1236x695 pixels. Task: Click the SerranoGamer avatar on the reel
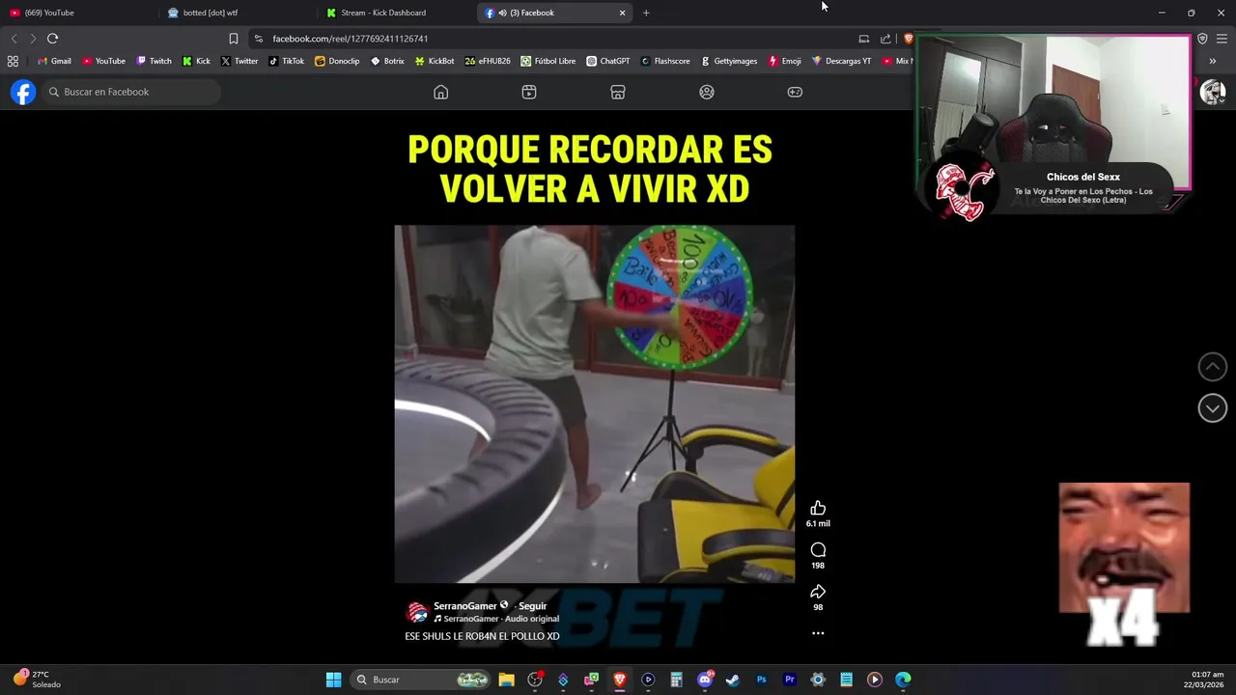pos(417,612)
